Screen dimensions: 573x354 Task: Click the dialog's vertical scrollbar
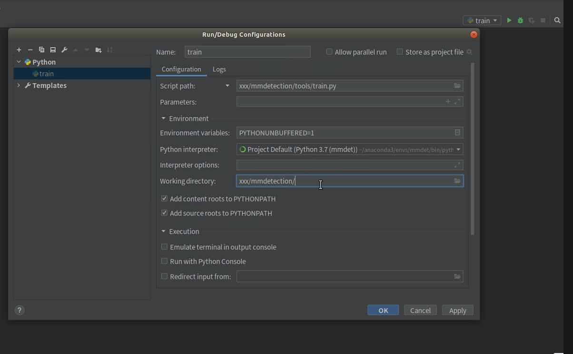click(x=472, y=148)
